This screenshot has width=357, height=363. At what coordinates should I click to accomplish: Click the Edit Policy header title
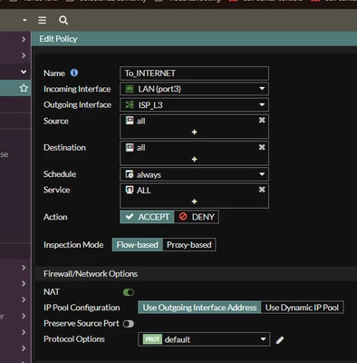(58, 39)
